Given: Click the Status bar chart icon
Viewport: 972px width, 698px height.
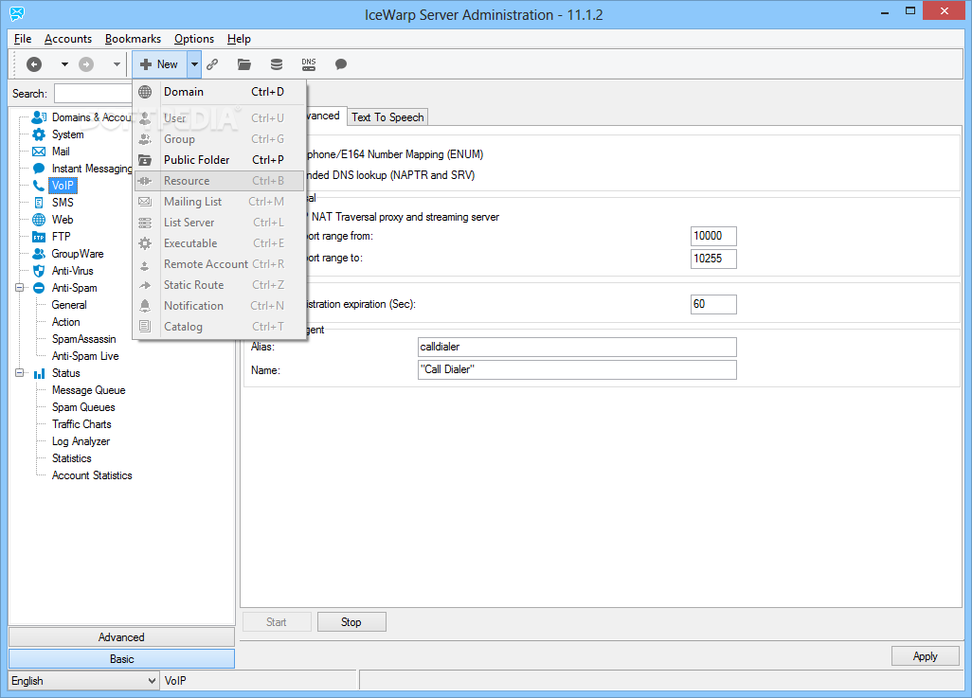Looking at the screenshot, I should [x=39, y=373].
